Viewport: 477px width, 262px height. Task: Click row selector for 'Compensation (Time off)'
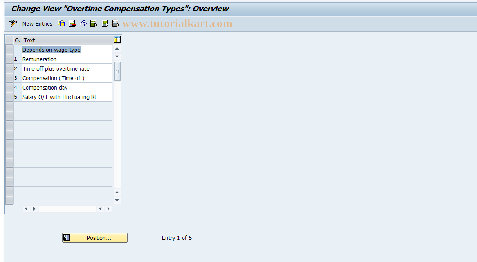point(9,78)
